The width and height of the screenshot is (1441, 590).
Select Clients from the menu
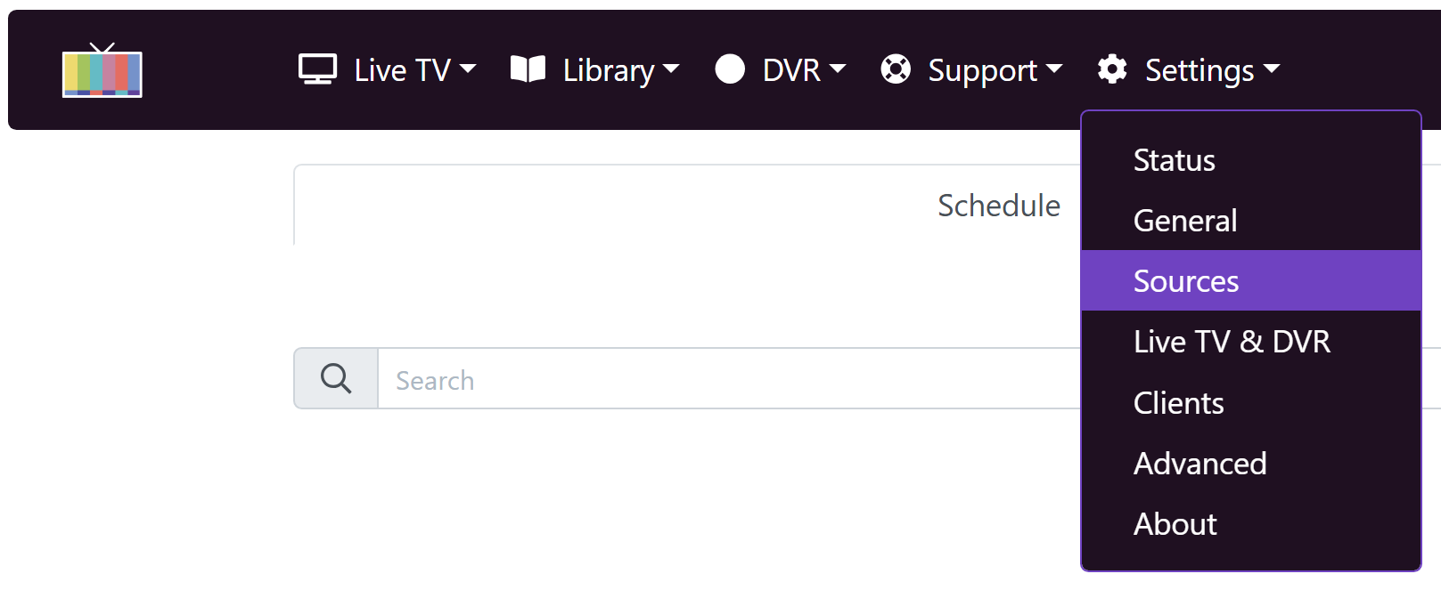coord(1178,402)
